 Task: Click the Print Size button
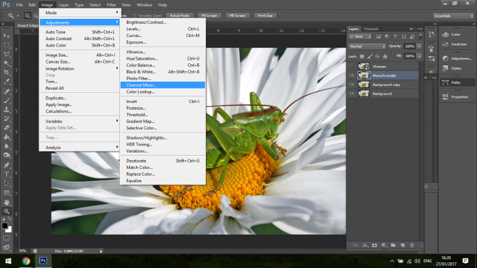265,16
